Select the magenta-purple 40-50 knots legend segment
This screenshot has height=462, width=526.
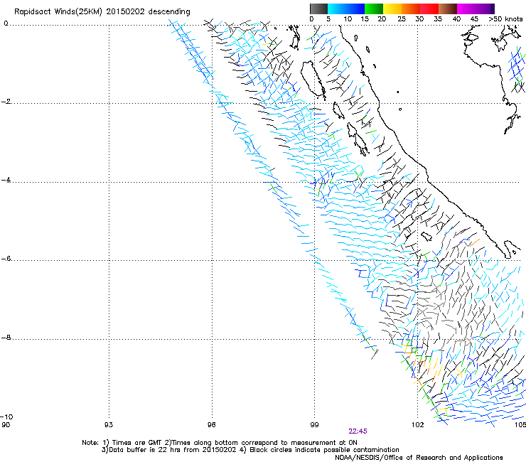tap(476, 9)
